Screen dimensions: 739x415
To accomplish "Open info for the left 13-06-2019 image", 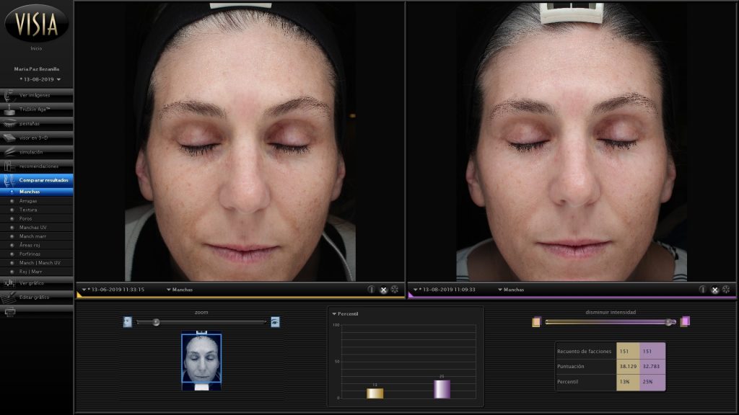I will point(372,290).
